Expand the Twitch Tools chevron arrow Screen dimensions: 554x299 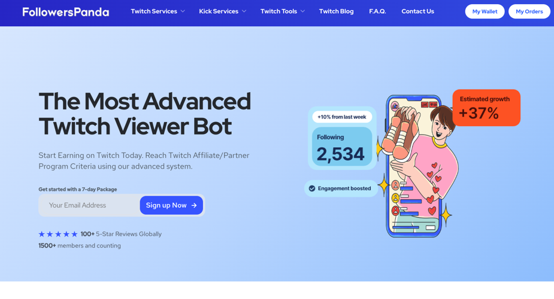pyautogui.click(x=302, y=11)
